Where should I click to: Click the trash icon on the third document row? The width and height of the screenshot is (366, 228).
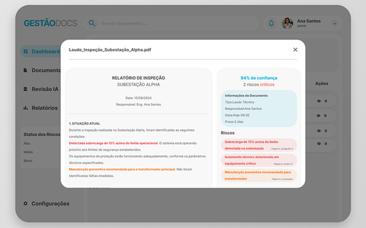tap(326, 131)
